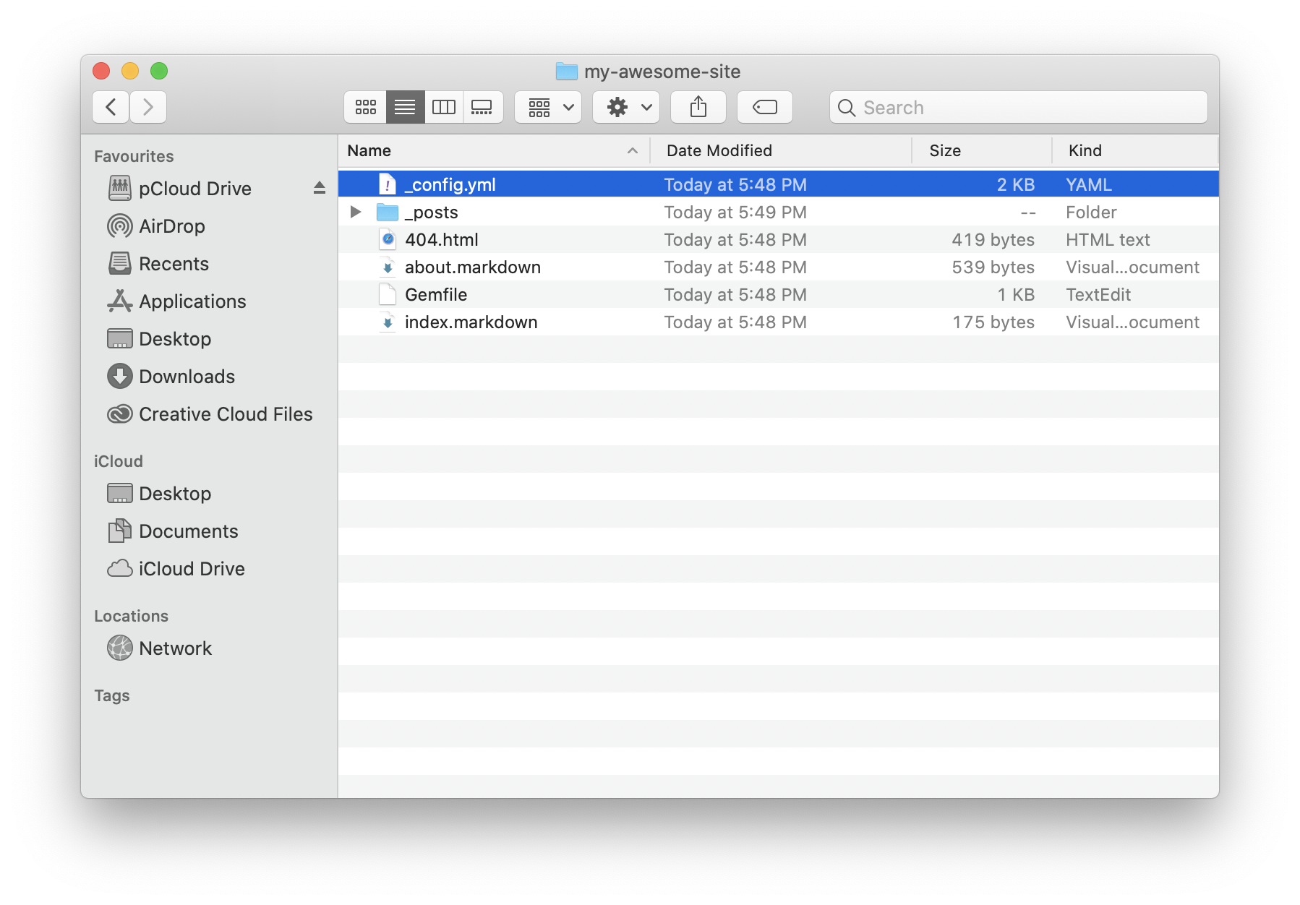Select the about.markdown file icon
The height and width of the screenshot is (905, 1300).
388,267
